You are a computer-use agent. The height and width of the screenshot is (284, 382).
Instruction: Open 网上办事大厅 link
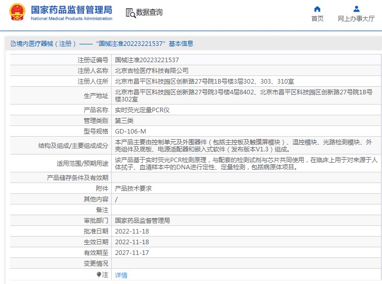point(356,18)
